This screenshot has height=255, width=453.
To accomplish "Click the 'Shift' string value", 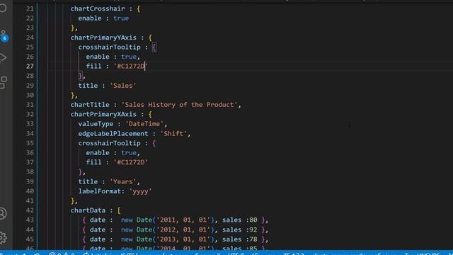I will pyautogui.click(x=173, y=134).
